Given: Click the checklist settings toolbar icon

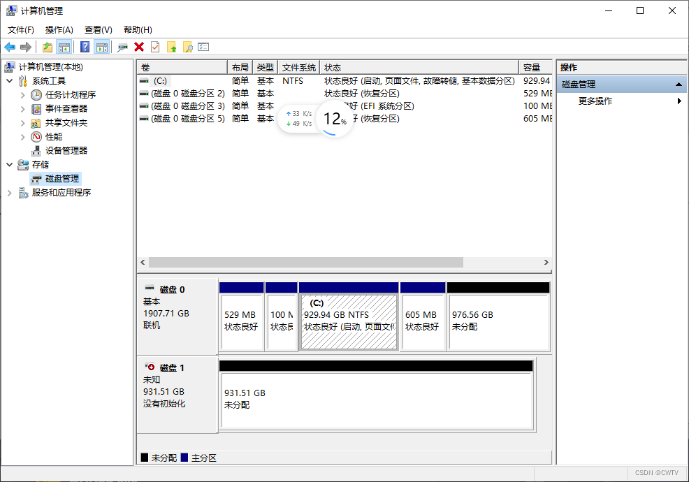Looking at the screenshot, I should 203,47.
